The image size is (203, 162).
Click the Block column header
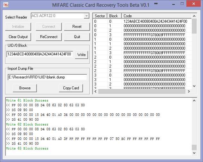[x=114, y=16]
